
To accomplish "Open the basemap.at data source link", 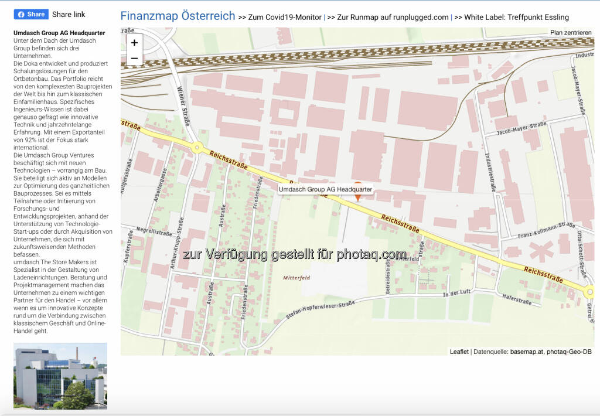I will [527, 352].
